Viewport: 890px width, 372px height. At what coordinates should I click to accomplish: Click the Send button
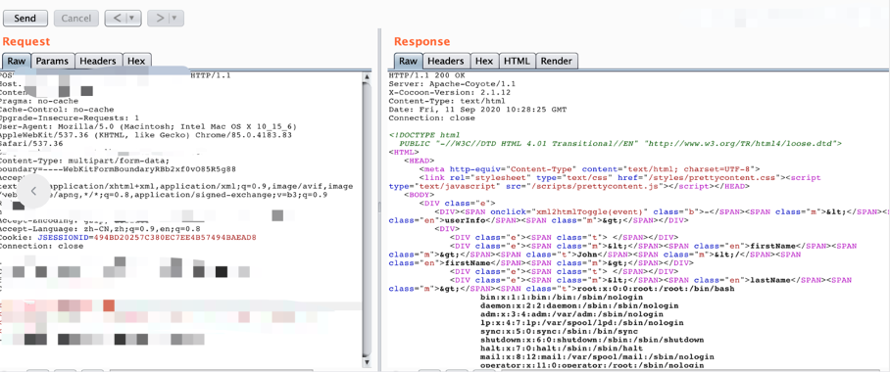pos(25,19)
